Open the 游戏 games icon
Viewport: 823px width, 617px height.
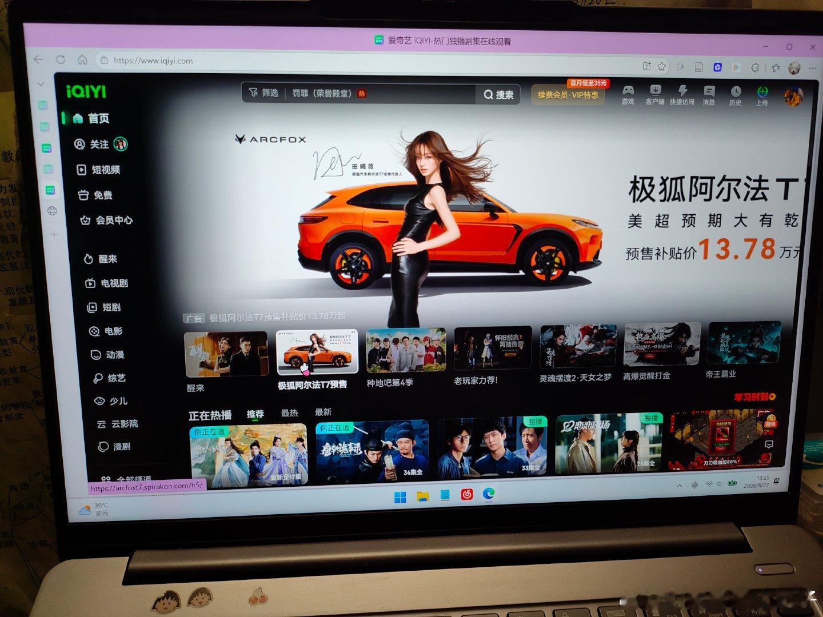click(628, 94)
